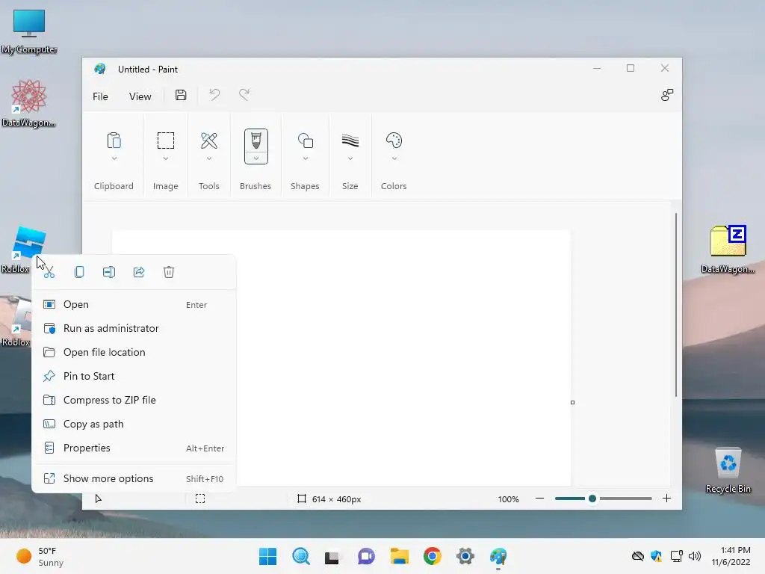This screenshot has width=765, height=574.
Task: Click the canvas right-edge resize handle
Action: coord(573,403)
